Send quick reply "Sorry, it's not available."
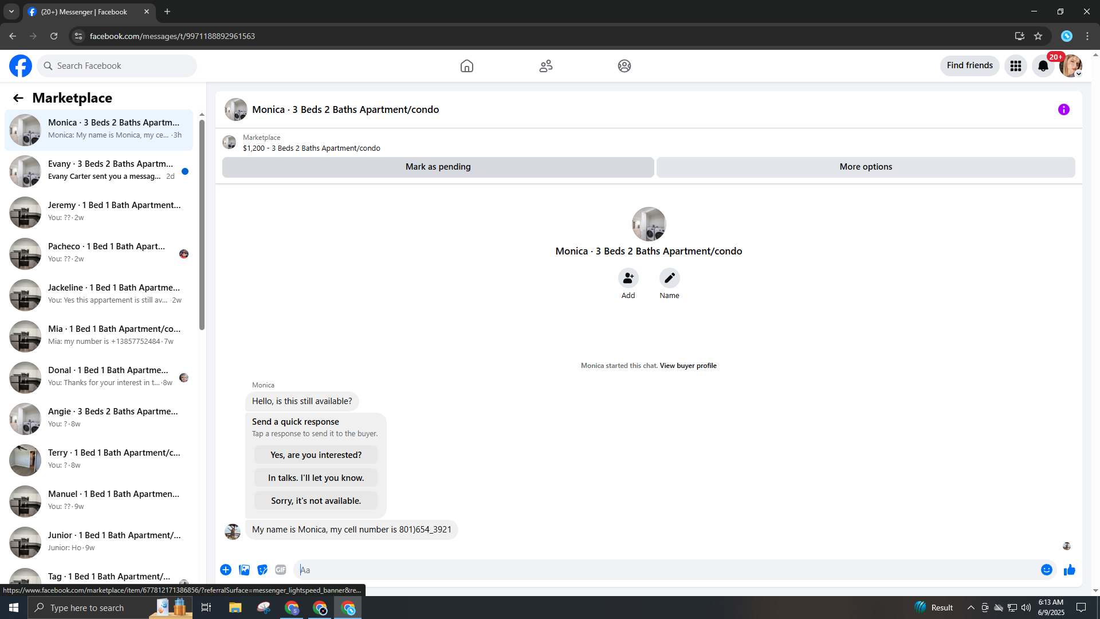Screen dimensions: 1100x619 coord(316,501)
